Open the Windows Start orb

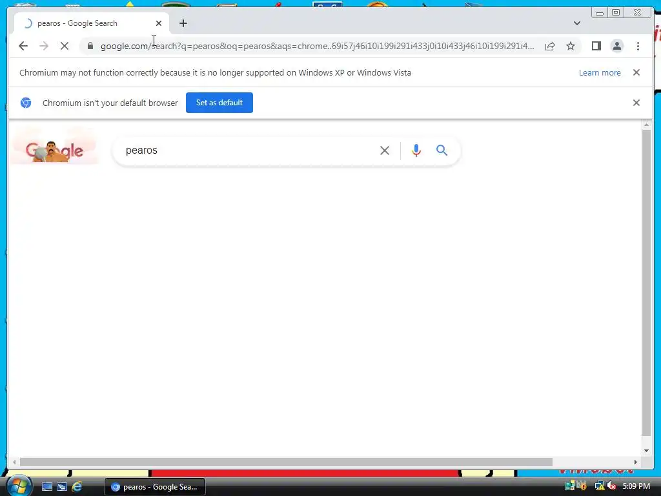(x=19, y=486)
